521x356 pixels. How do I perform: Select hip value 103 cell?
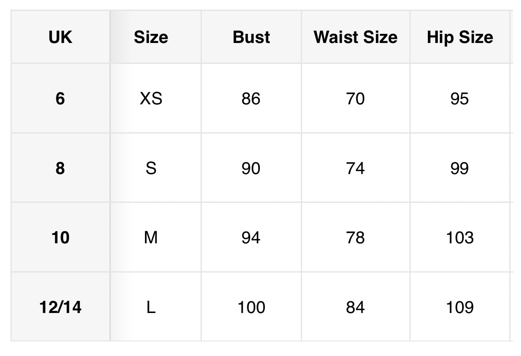coord(460,238)
